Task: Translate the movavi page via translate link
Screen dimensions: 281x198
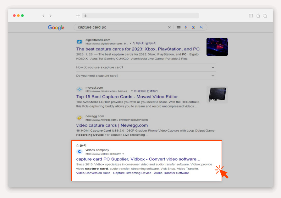Action: tap(146, 91)
